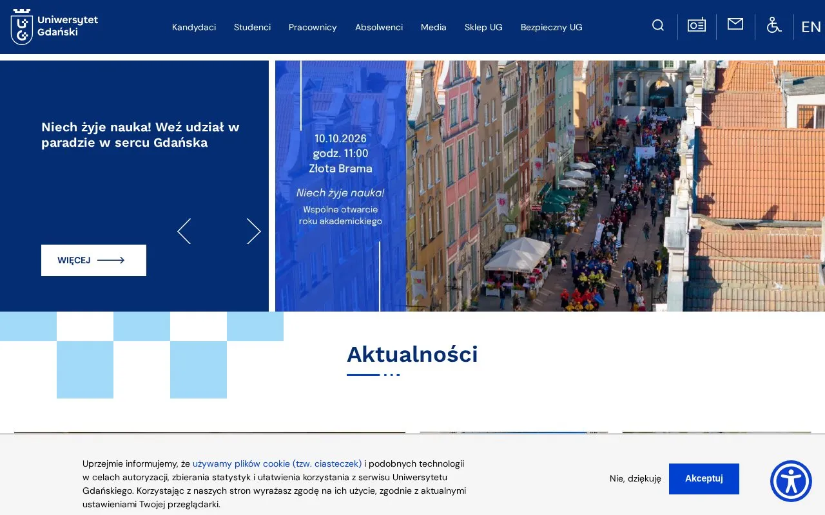Open the search magnifier icon
Screen dimensions: 825x515
point(658,26)
